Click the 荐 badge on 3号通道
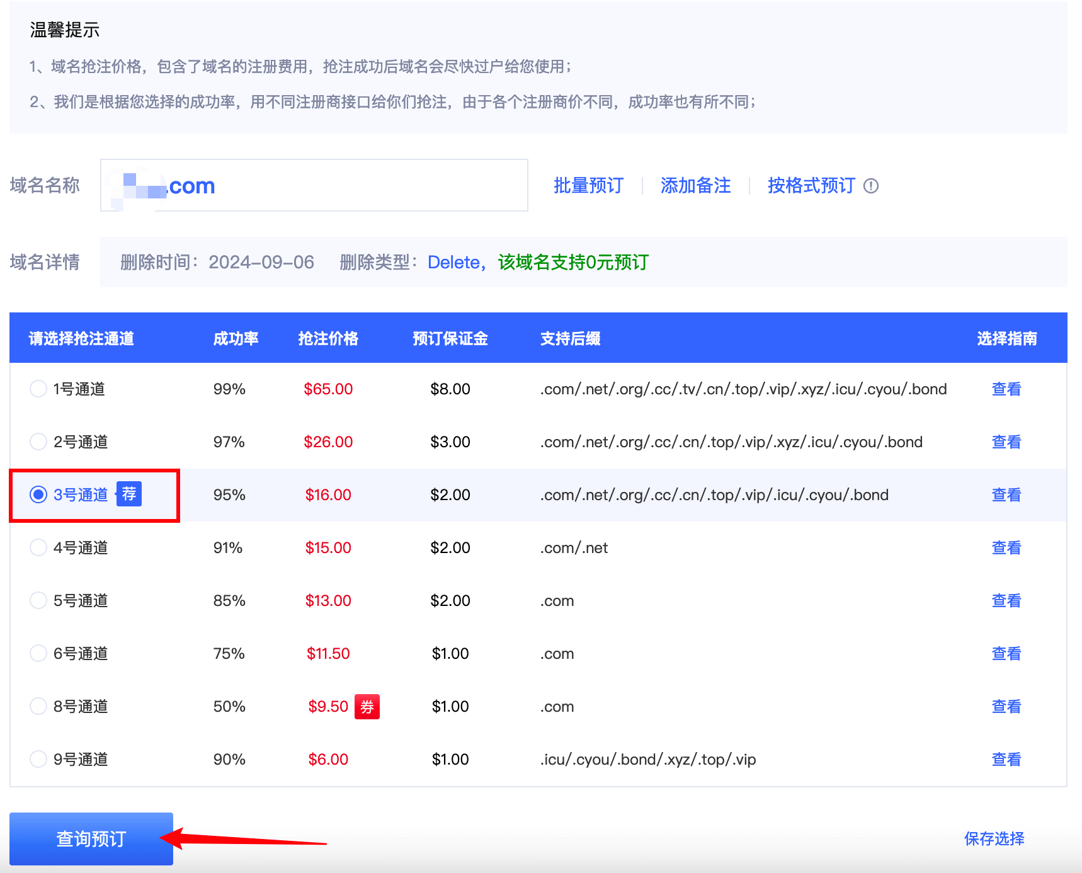The height and width of the screenshot is (873, 1082). point(129,494)
